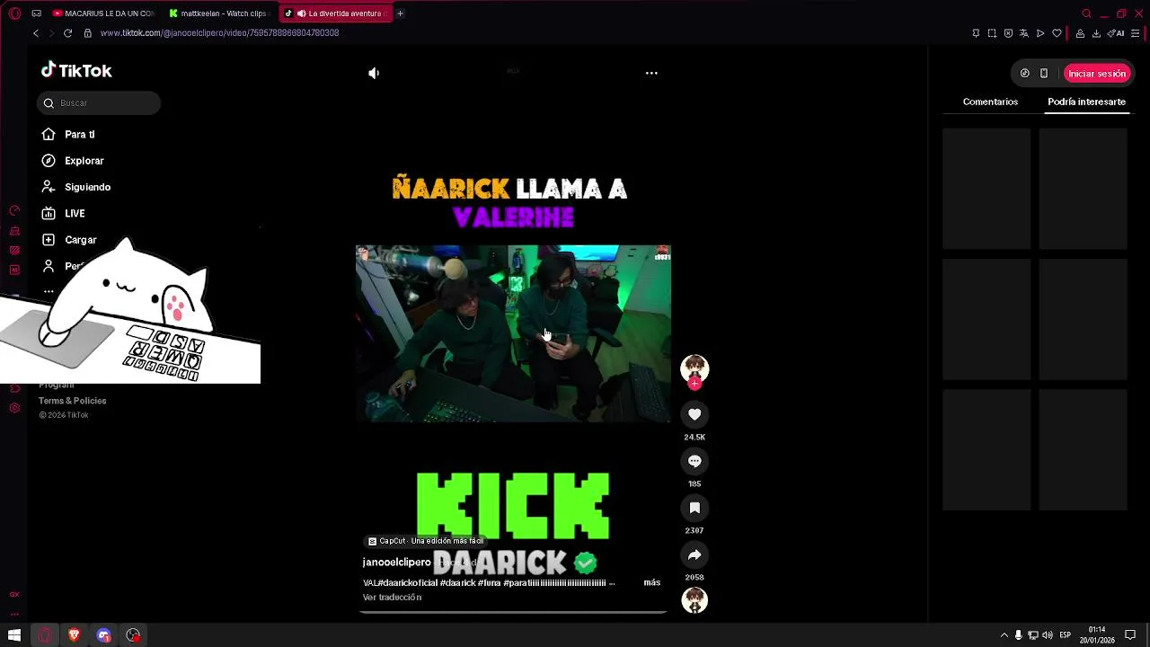
Task: Open the Para ti feed
Action: point(79,135)
